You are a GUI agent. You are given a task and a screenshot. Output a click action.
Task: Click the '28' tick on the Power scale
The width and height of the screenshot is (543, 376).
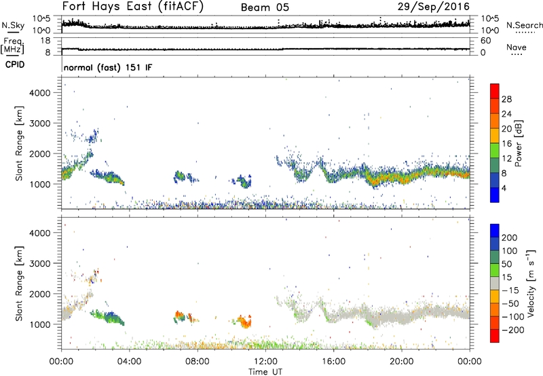tap(506, 99)
